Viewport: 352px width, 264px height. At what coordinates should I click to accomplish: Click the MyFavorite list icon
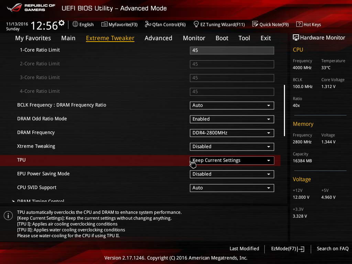[x=104, y=24]
